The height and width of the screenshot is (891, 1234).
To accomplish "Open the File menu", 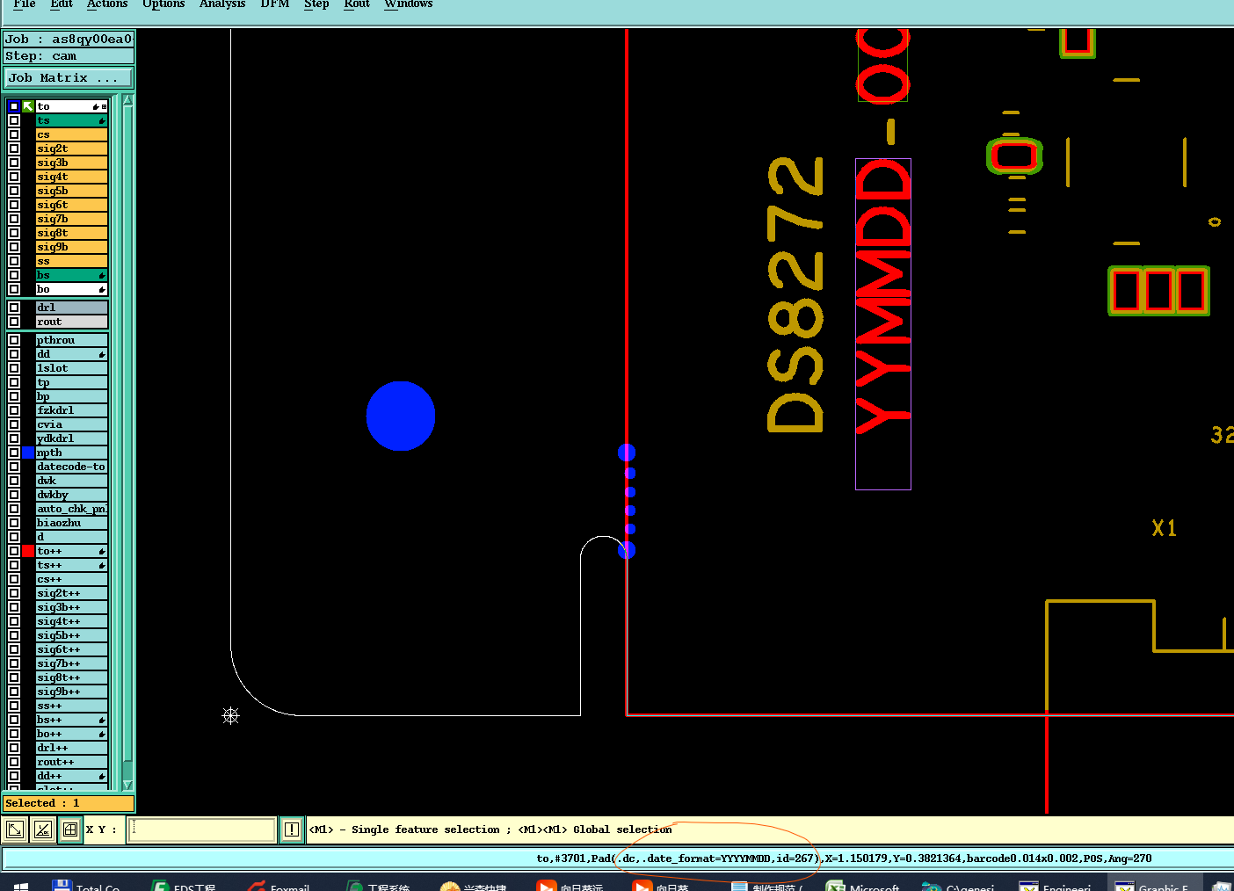I will coord(25,4).
